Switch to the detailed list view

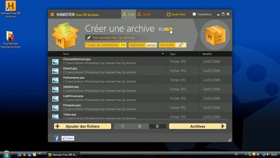(157, 126)
